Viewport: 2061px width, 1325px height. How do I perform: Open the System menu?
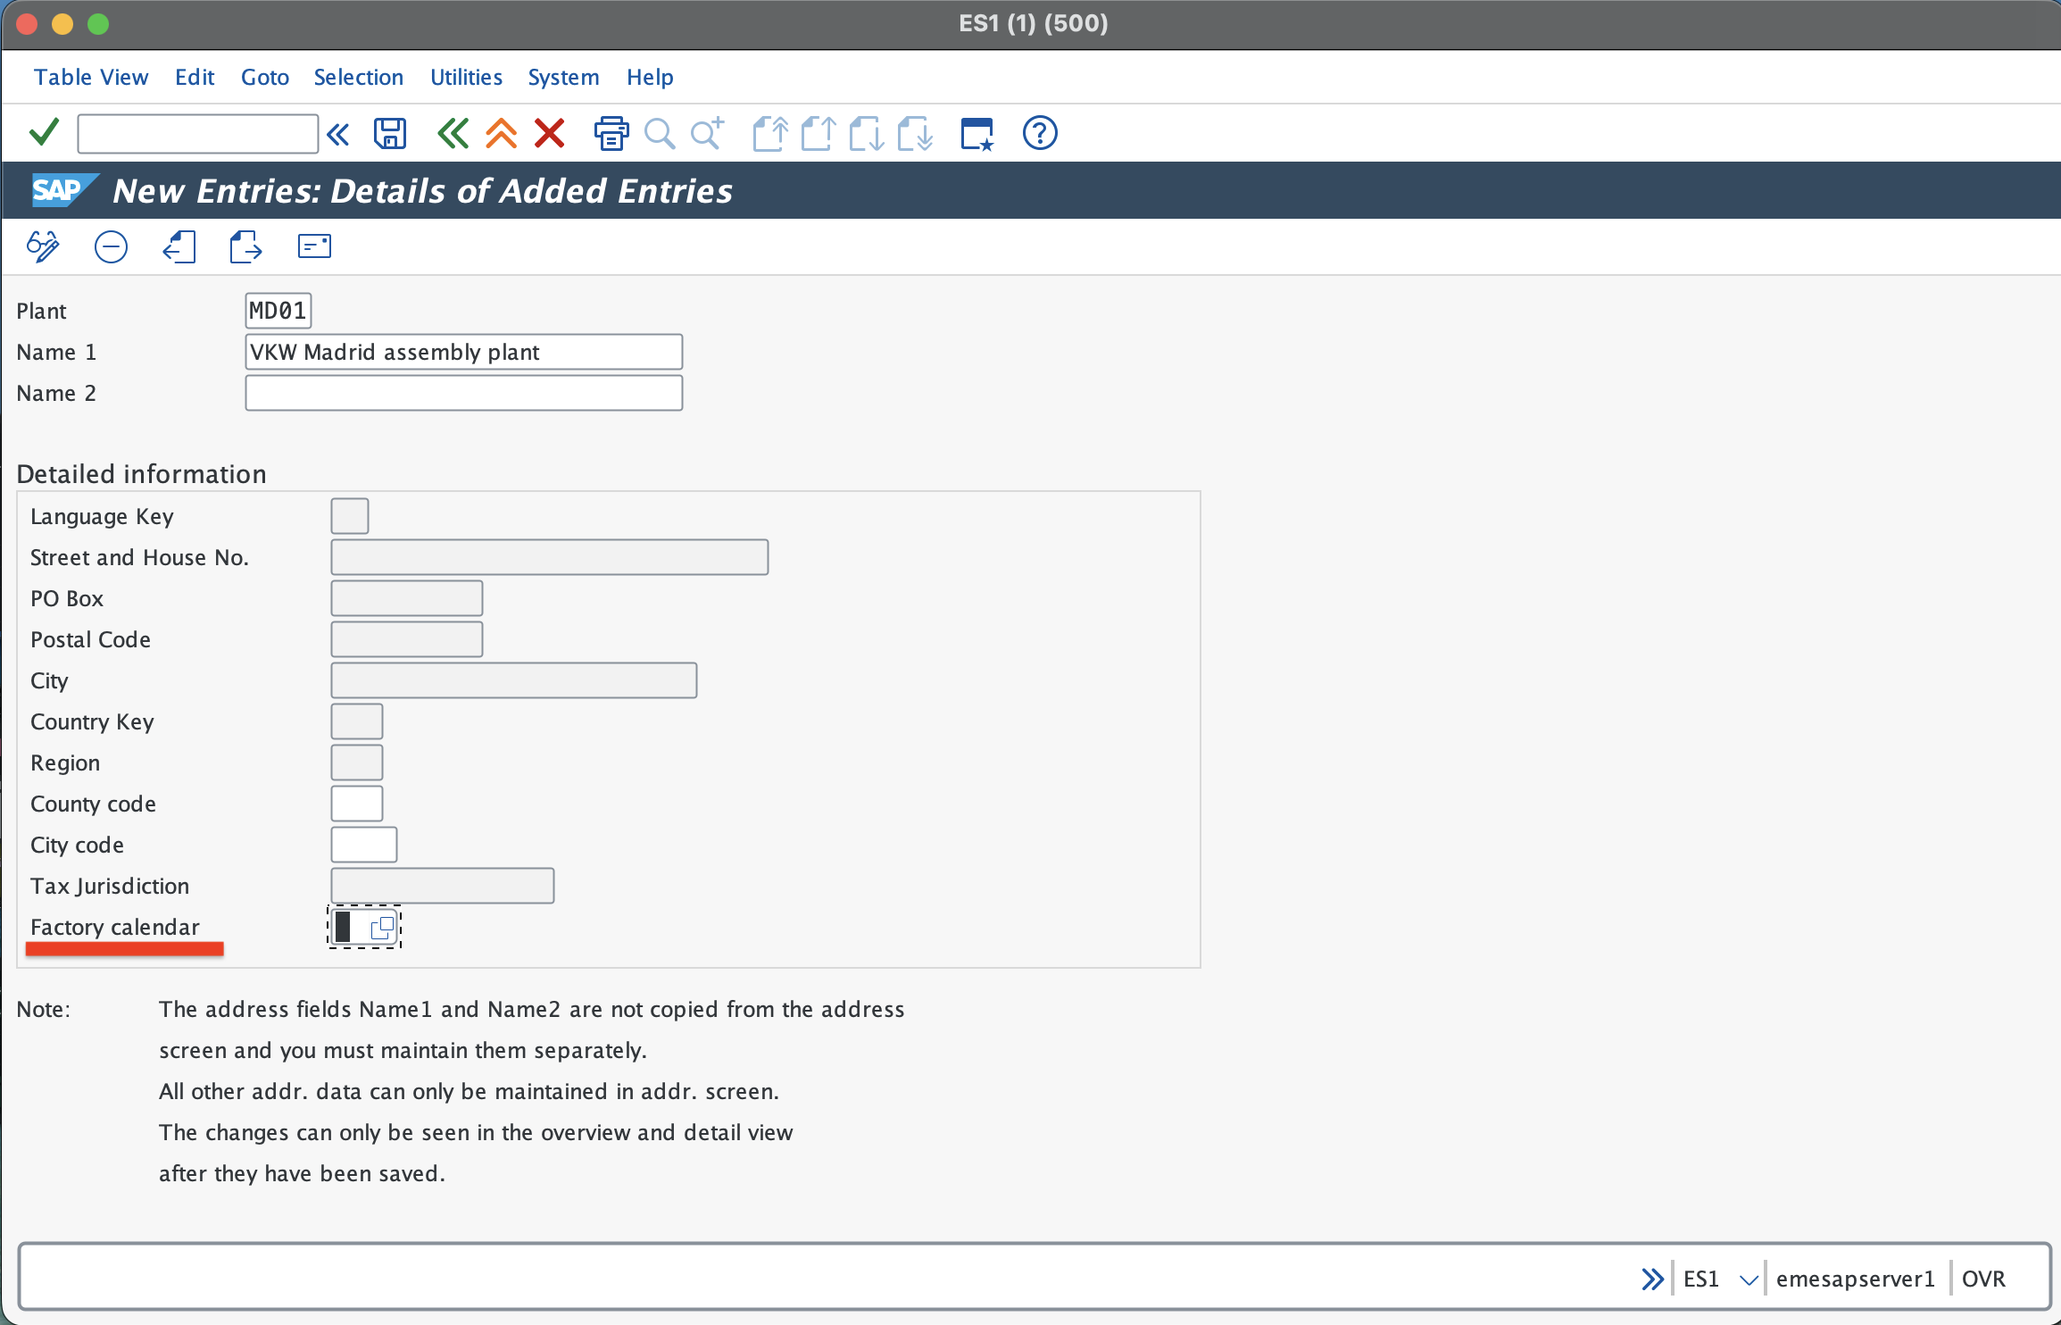tap(563, 77)
